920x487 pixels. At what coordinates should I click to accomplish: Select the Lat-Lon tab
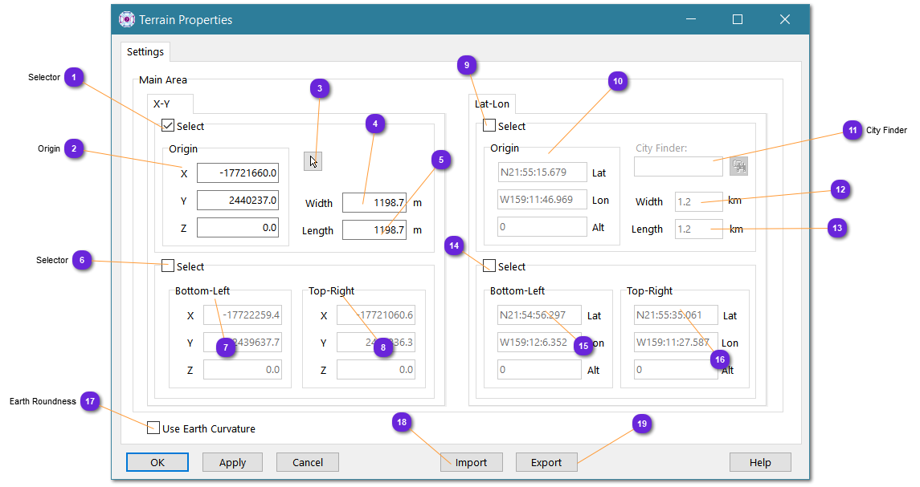[492, 103]
